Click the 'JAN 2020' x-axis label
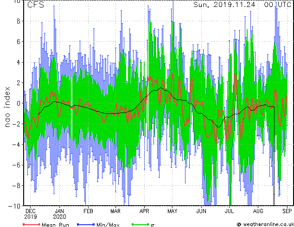The height and width of the screenshot is (227, 294). click(x=59, y=214)
